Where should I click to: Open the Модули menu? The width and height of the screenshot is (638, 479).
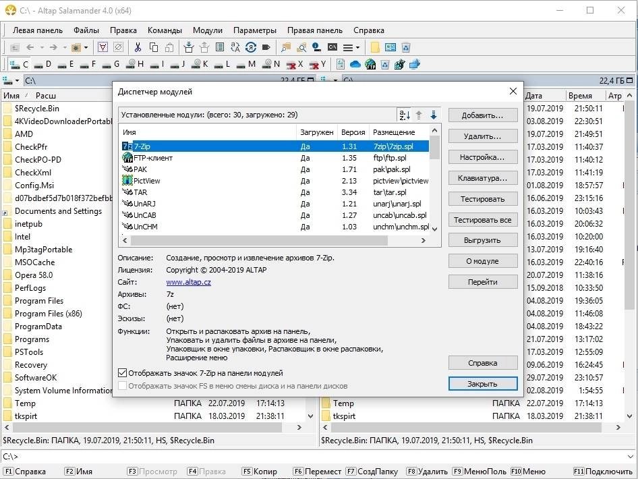(x=208, y=30)
